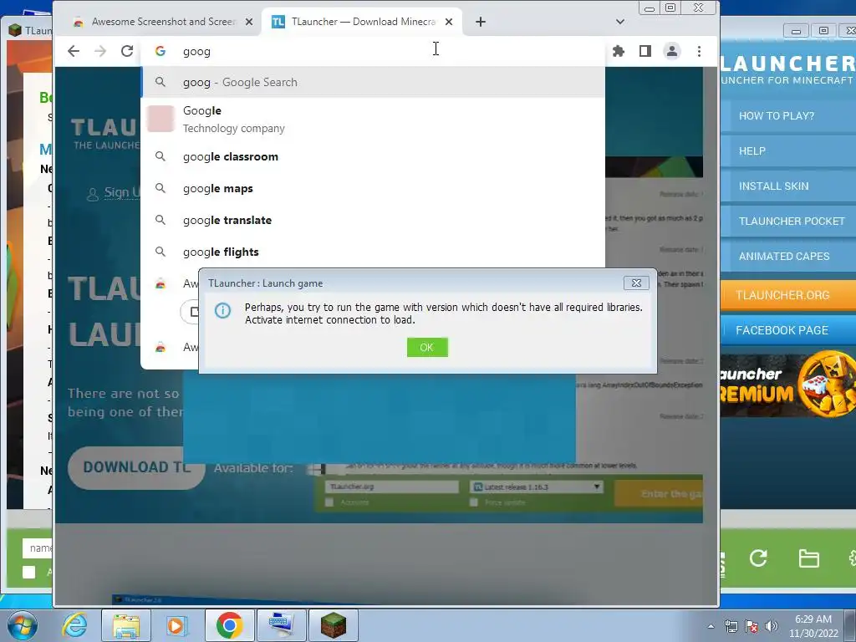Click the TLauncher Premium banner
856x642 pixels.
[788, 385]
